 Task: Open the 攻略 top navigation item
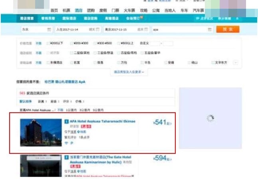click(144, 10)
